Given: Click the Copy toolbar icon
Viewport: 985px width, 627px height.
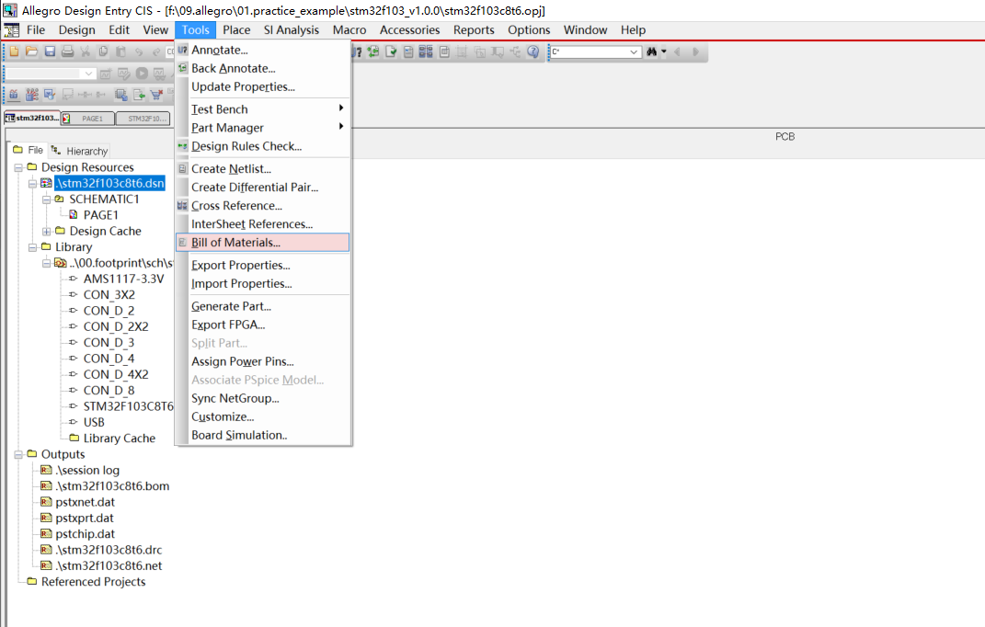Looking at the screenshot, I should (x=103, y=51).
